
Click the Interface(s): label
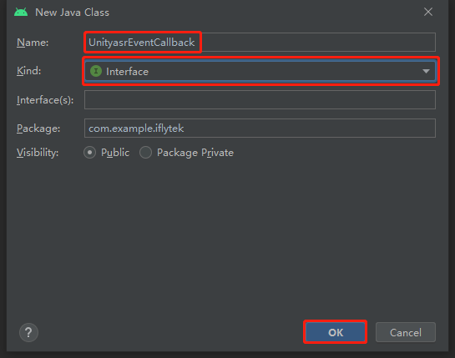click(45, 100)
